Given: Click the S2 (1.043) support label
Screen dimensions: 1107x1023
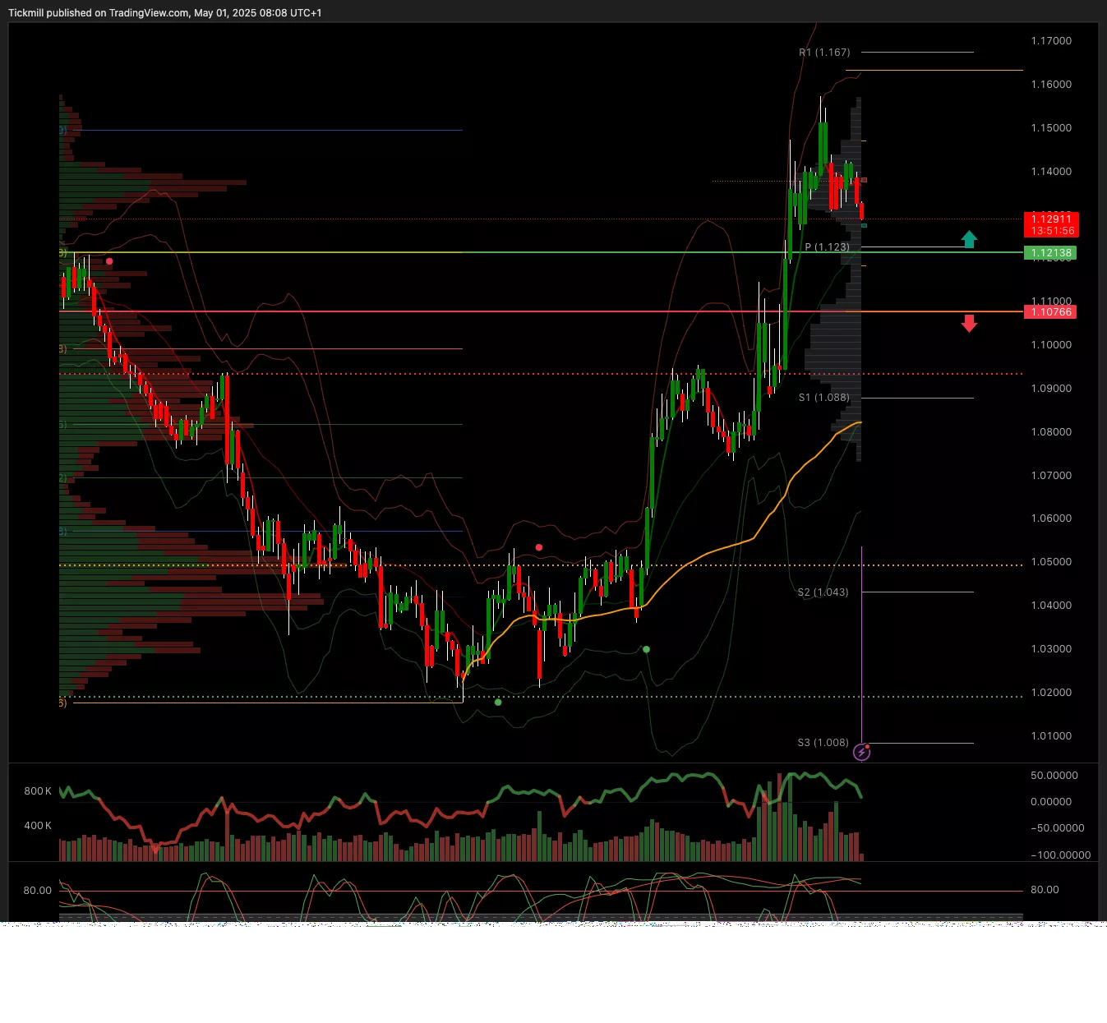Looking at the screenshot, I should (x=823, y=592).
